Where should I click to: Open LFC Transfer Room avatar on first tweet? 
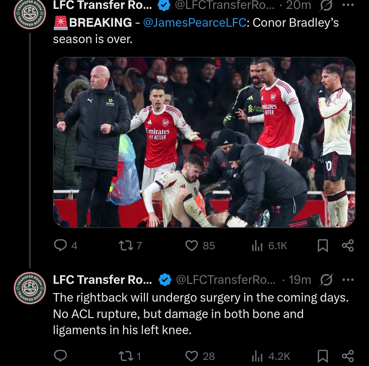[x=30, y=14]
